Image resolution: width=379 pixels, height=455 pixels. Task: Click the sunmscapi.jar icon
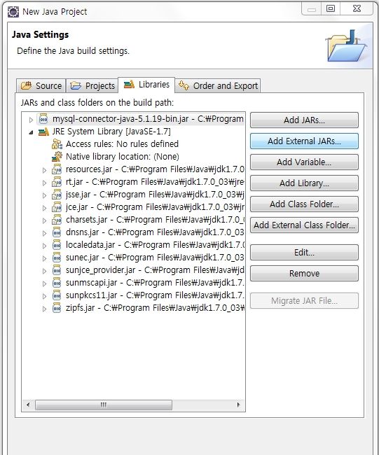point(57,283)
